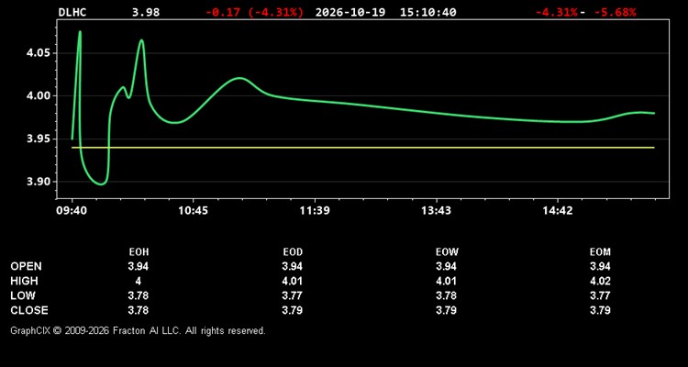Click the OPEN row label
The width and height of the screenshot is (688, 367).
[x=26, y=266]
